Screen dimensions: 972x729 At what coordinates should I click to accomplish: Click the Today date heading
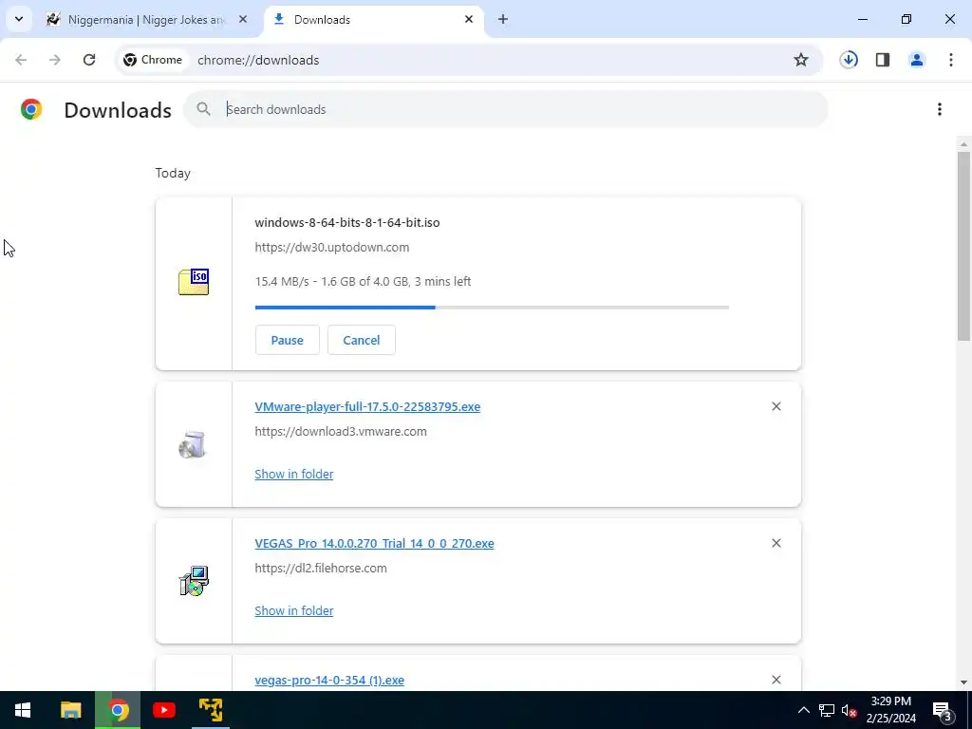[173, 174]
